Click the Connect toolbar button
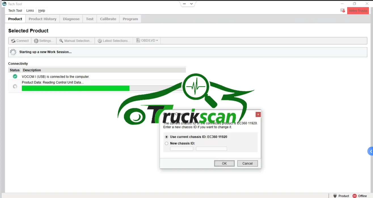 click(20, 41)
